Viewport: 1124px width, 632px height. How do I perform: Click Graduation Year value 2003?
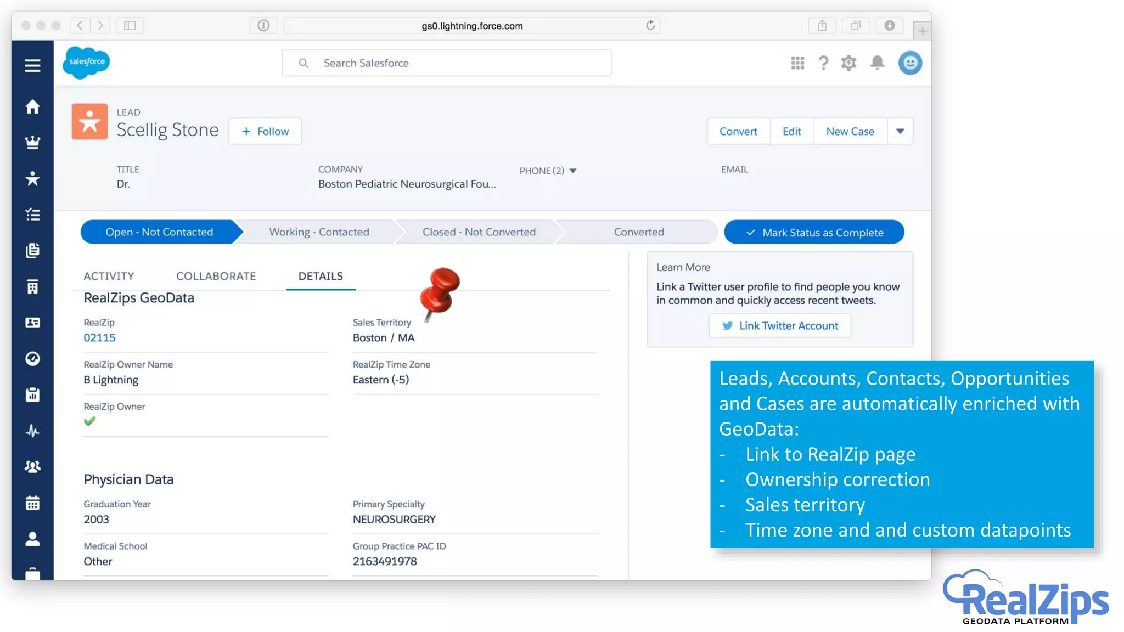tap(96, 519)
